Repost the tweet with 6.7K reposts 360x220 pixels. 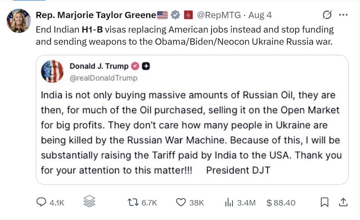click(x=143, y=203)
